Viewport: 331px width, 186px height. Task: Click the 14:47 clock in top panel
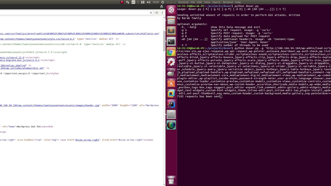click(x=156, y=2)
